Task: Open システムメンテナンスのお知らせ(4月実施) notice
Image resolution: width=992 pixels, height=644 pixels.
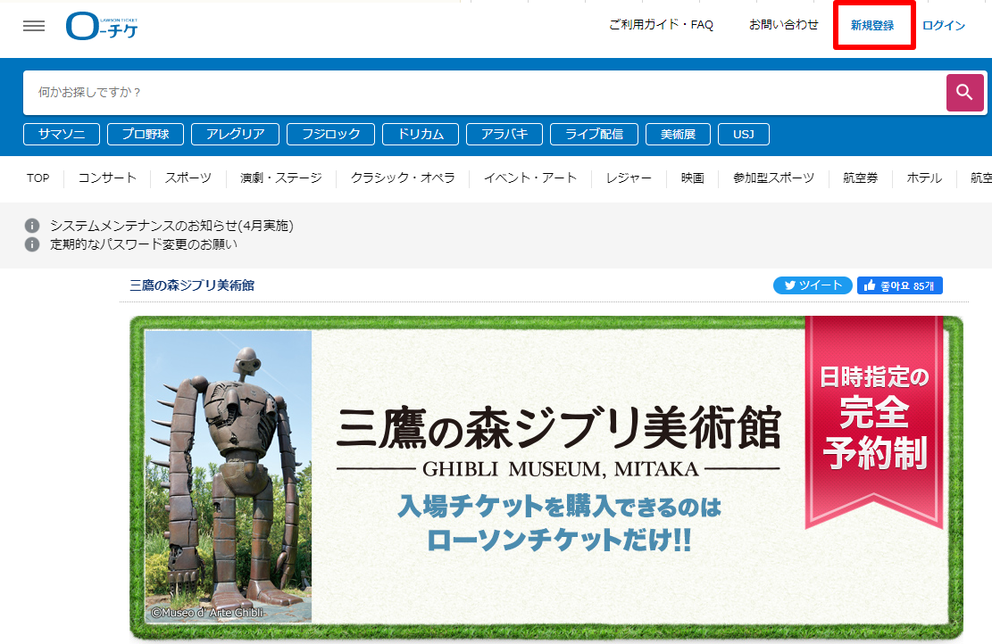Action: click(171, 226)
